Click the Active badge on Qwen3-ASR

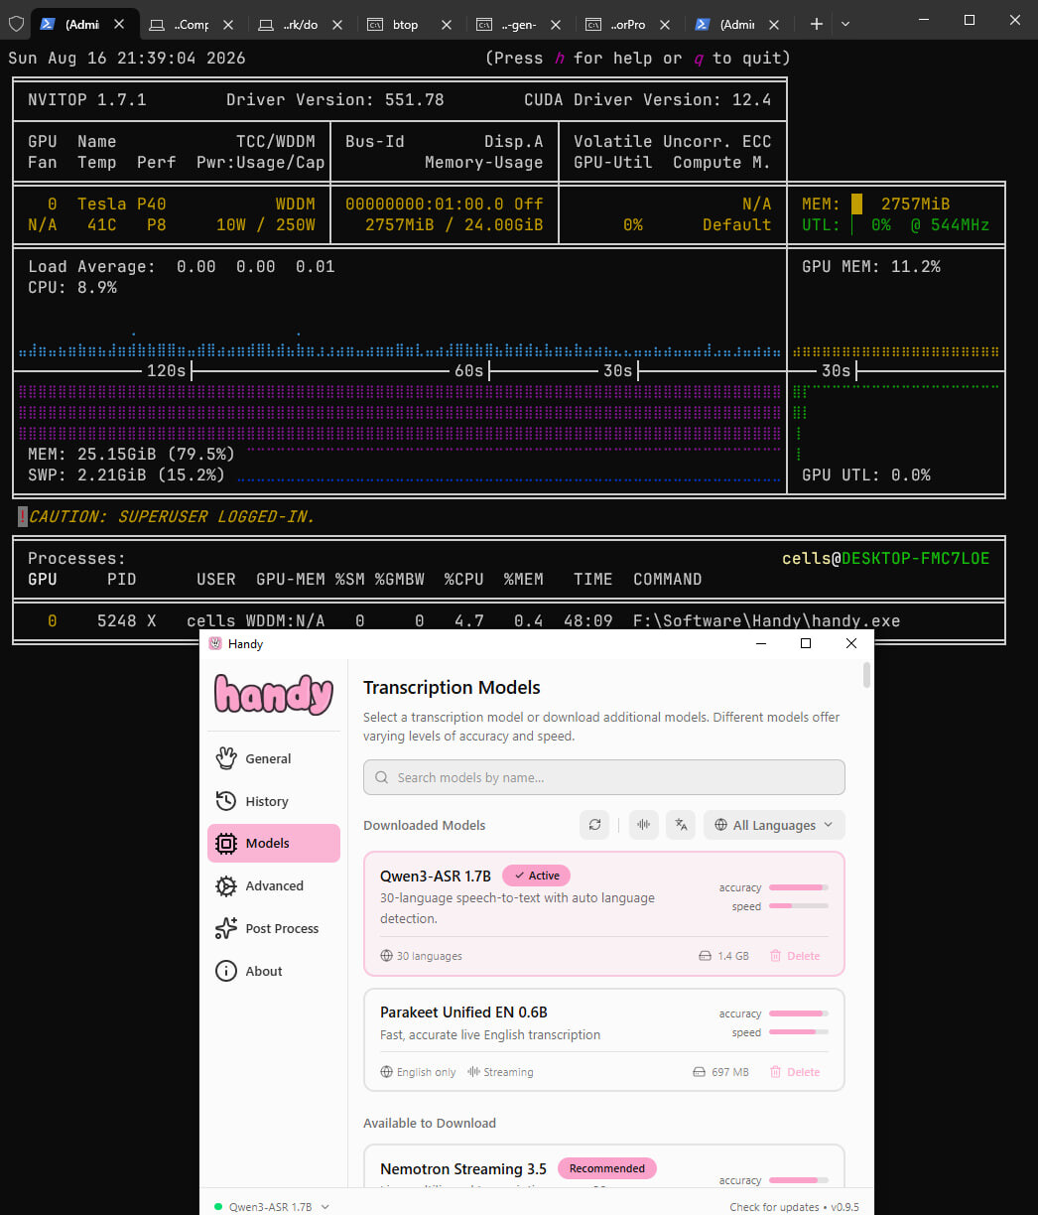537,876
